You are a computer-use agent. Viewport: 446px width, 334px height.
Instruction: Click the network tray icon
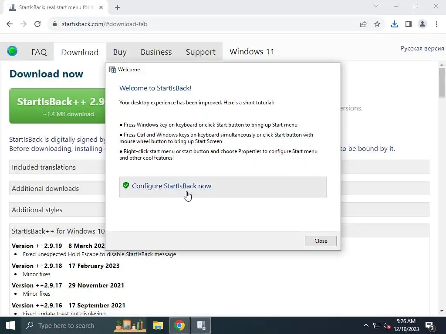pos(377,325)
